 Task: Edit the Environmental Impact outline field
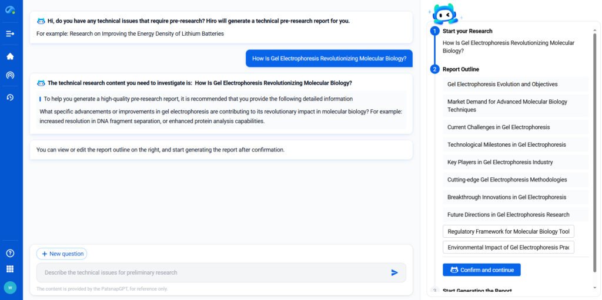508,247
